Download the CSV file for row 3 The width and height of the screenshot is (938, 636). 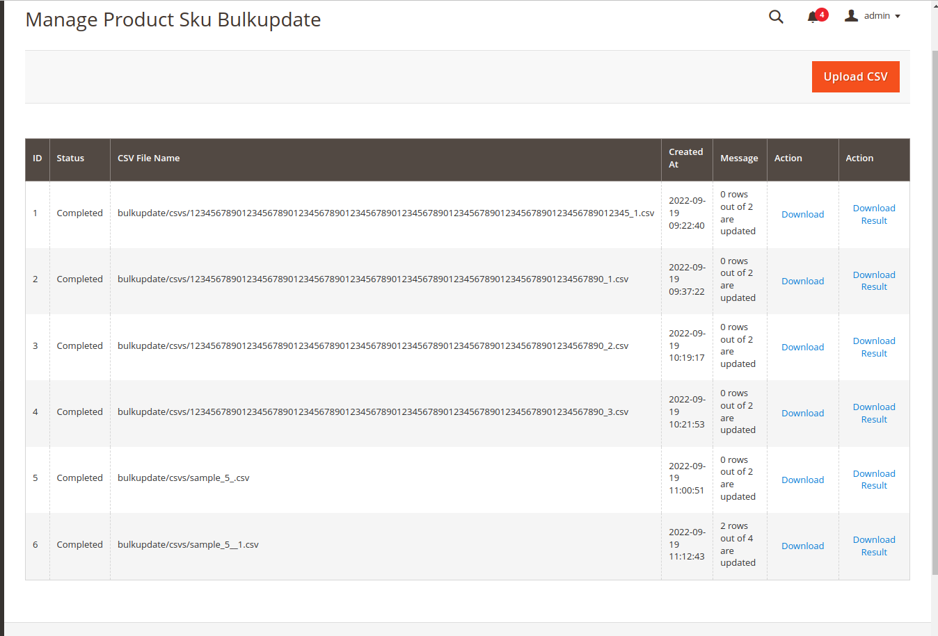click(802, 348)
